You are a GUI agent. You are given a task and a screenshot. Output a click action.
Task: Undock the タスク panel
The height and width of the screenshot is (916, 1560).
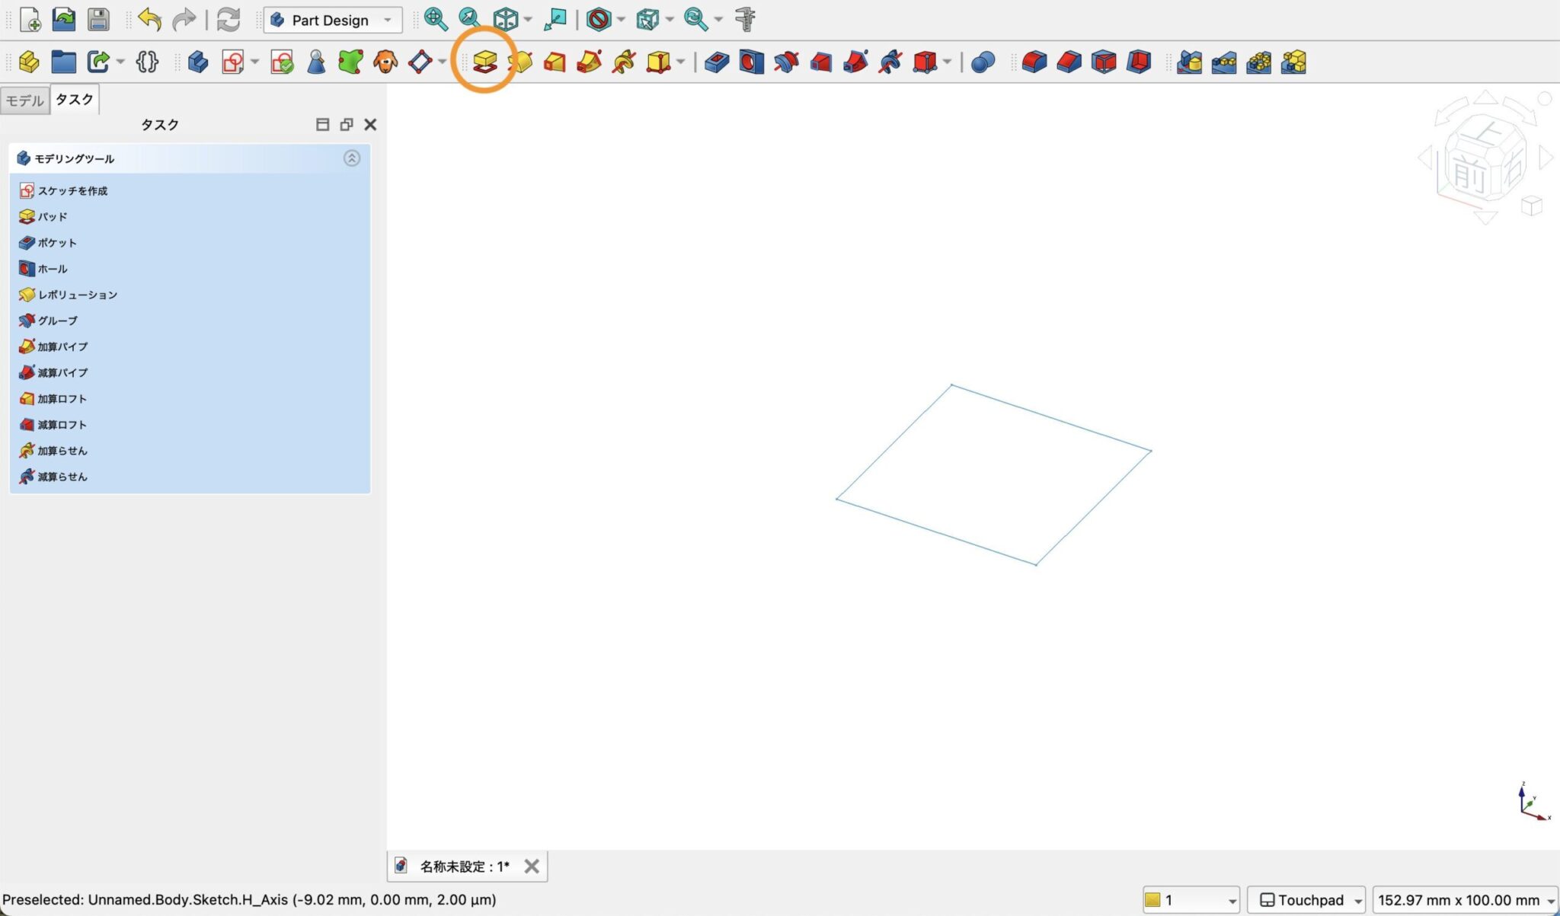coord(347,124)
